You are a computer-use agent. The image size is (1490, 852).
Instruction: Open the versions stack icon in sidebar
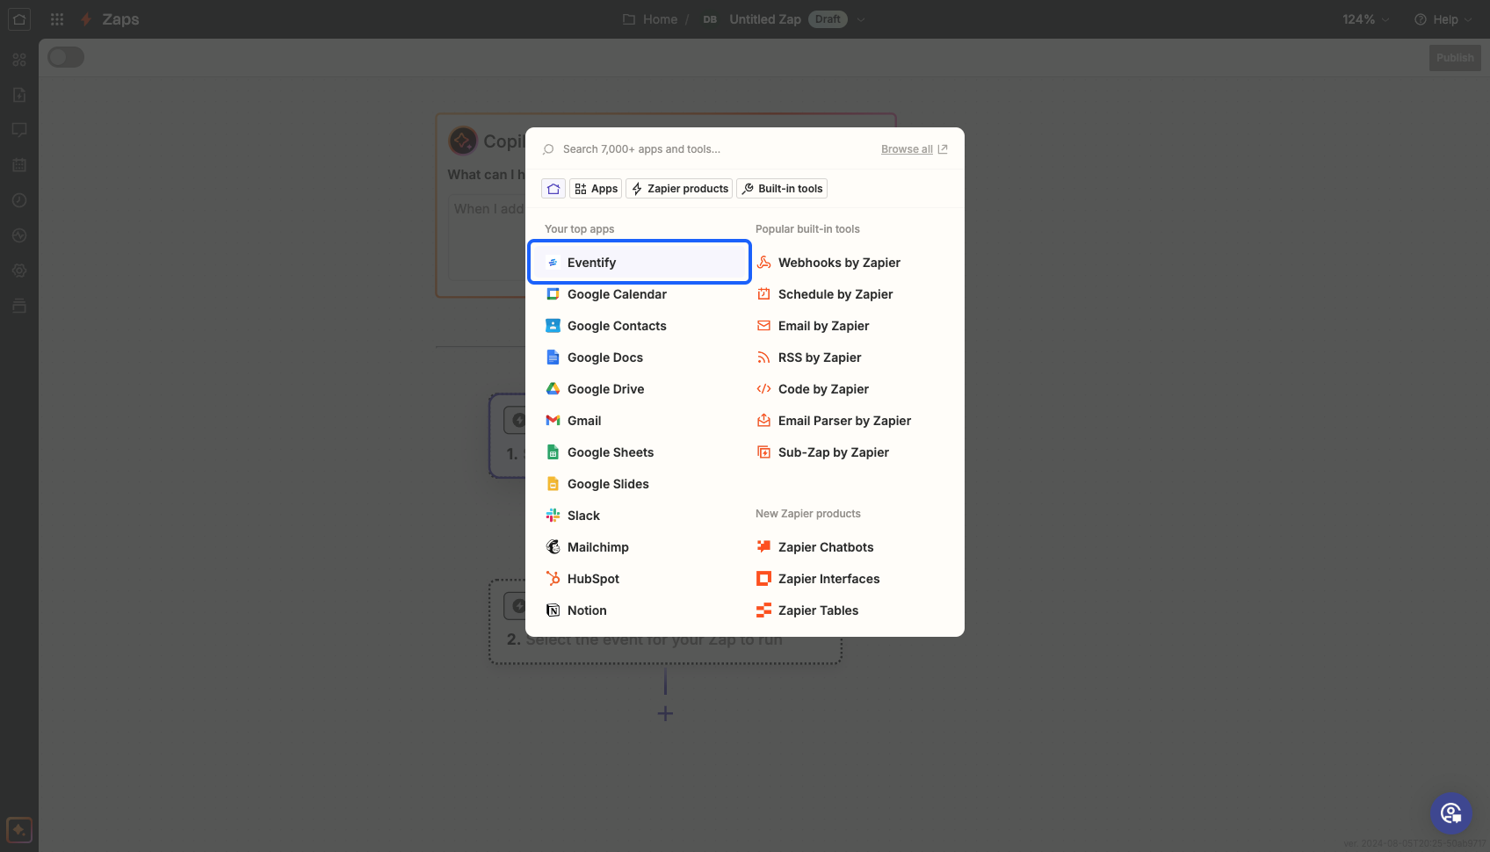pyautogui.click(x=19, y=306)
